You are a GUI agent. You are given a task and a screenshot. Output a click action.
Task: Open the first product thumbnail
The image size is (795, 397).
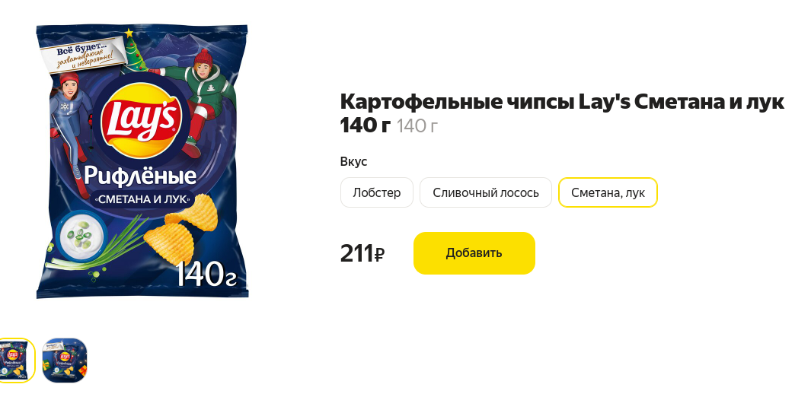pos(16,360)
